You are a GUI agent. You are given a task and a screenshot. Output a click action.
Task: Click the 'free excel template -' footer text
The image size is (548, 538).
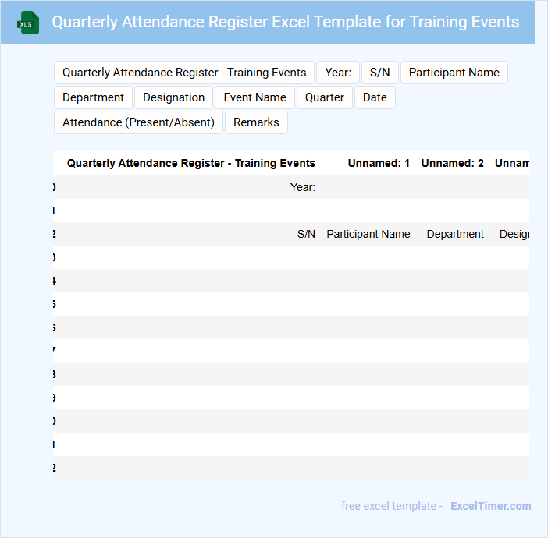392,506
